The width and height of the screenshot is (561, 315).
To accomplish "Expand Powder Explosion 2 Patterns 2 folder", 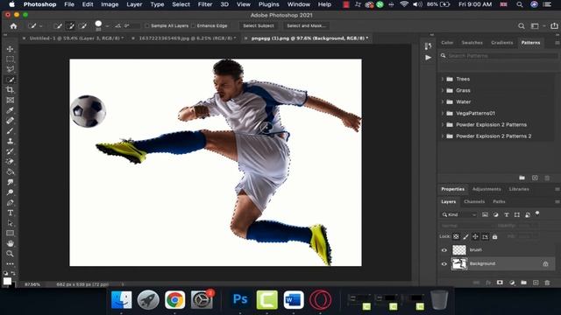I will pyautogui.click(x=442, y=136).
